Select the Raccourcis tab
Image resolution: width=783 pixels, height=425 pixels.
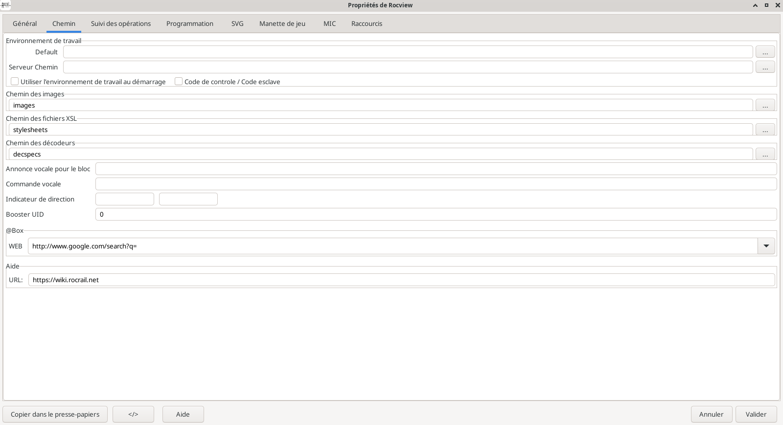coord(367,23)
